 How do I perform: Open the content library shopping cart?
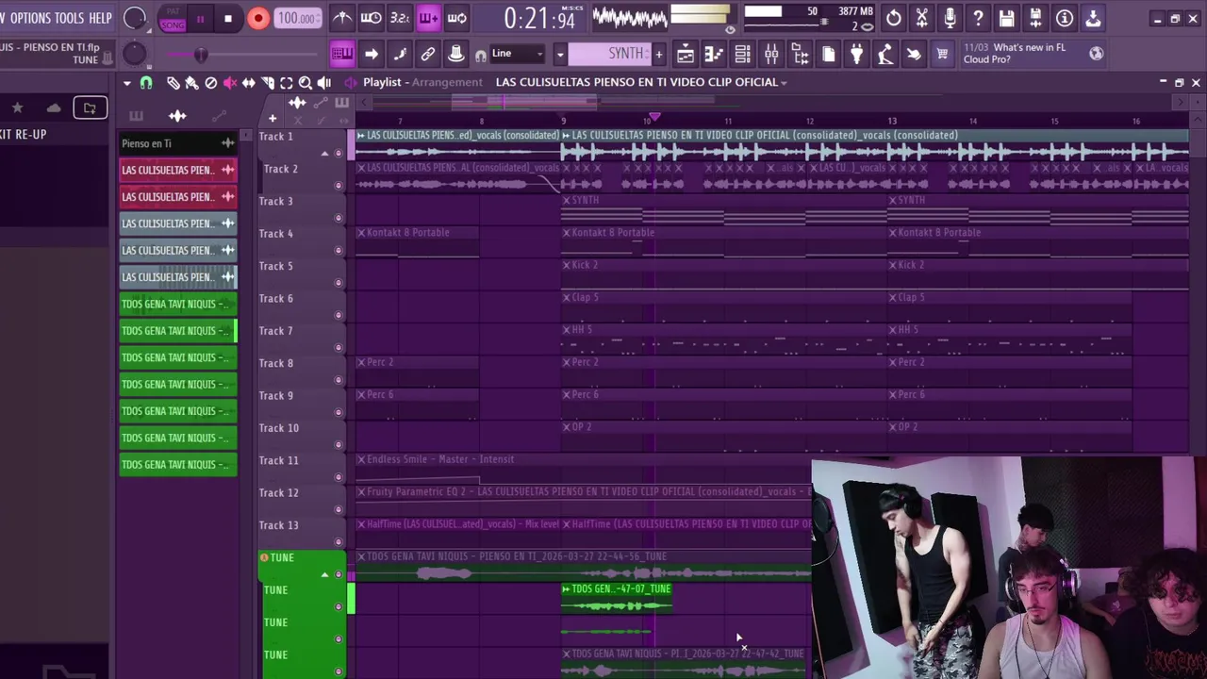pos(941,55)
